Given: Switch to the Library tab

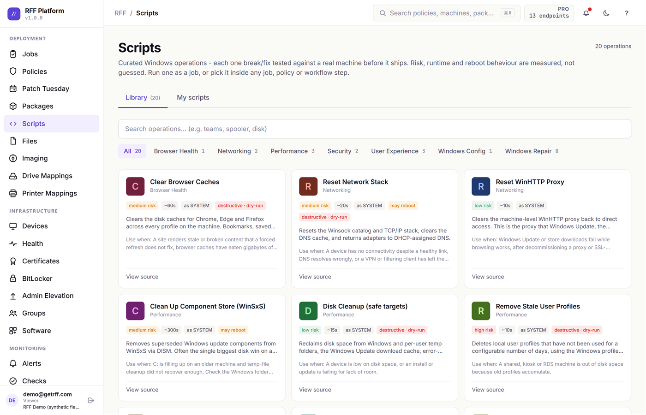Looking at the screenshot, I should pyautogui.click(x=143, y=98).
